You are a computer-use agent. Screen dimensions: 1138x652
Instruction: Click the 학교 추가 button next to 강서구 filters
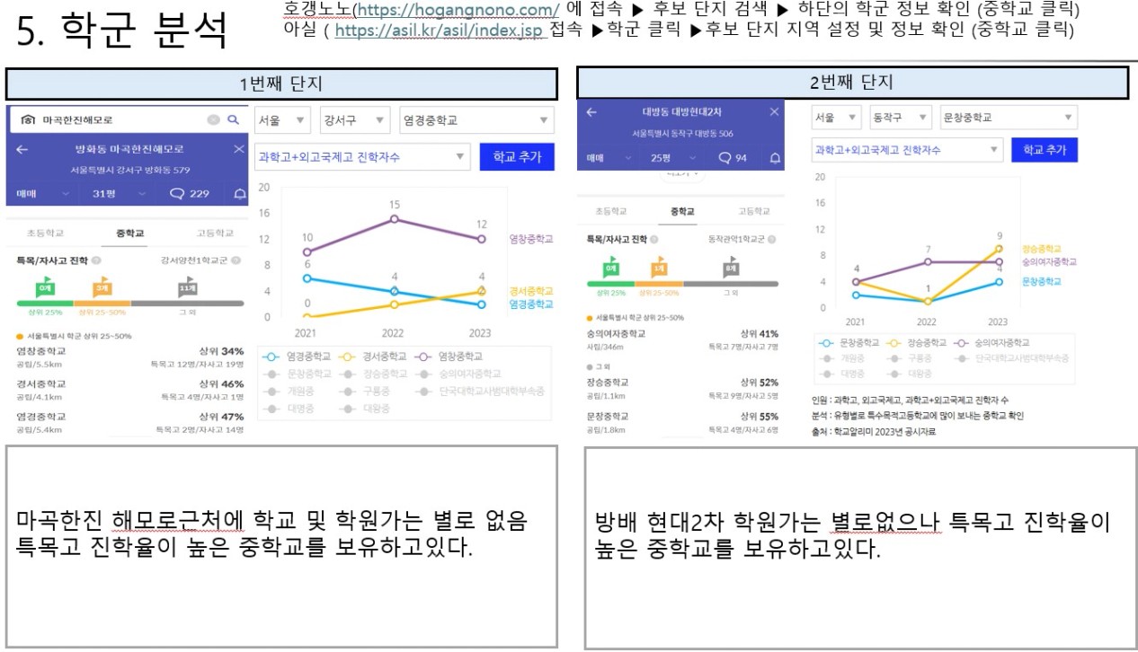[x=517, y=156]
